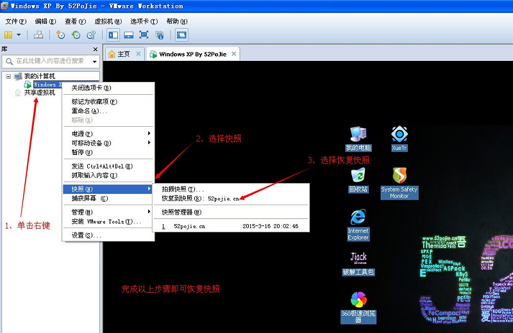Open the 文件 menu

point(15,22)
